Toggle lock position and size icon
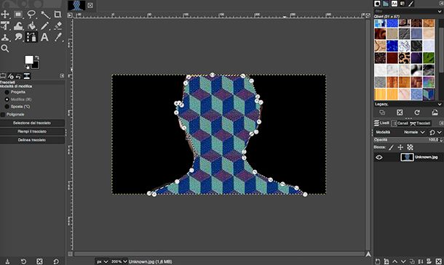The image size is (444, 265). (400, 147)
